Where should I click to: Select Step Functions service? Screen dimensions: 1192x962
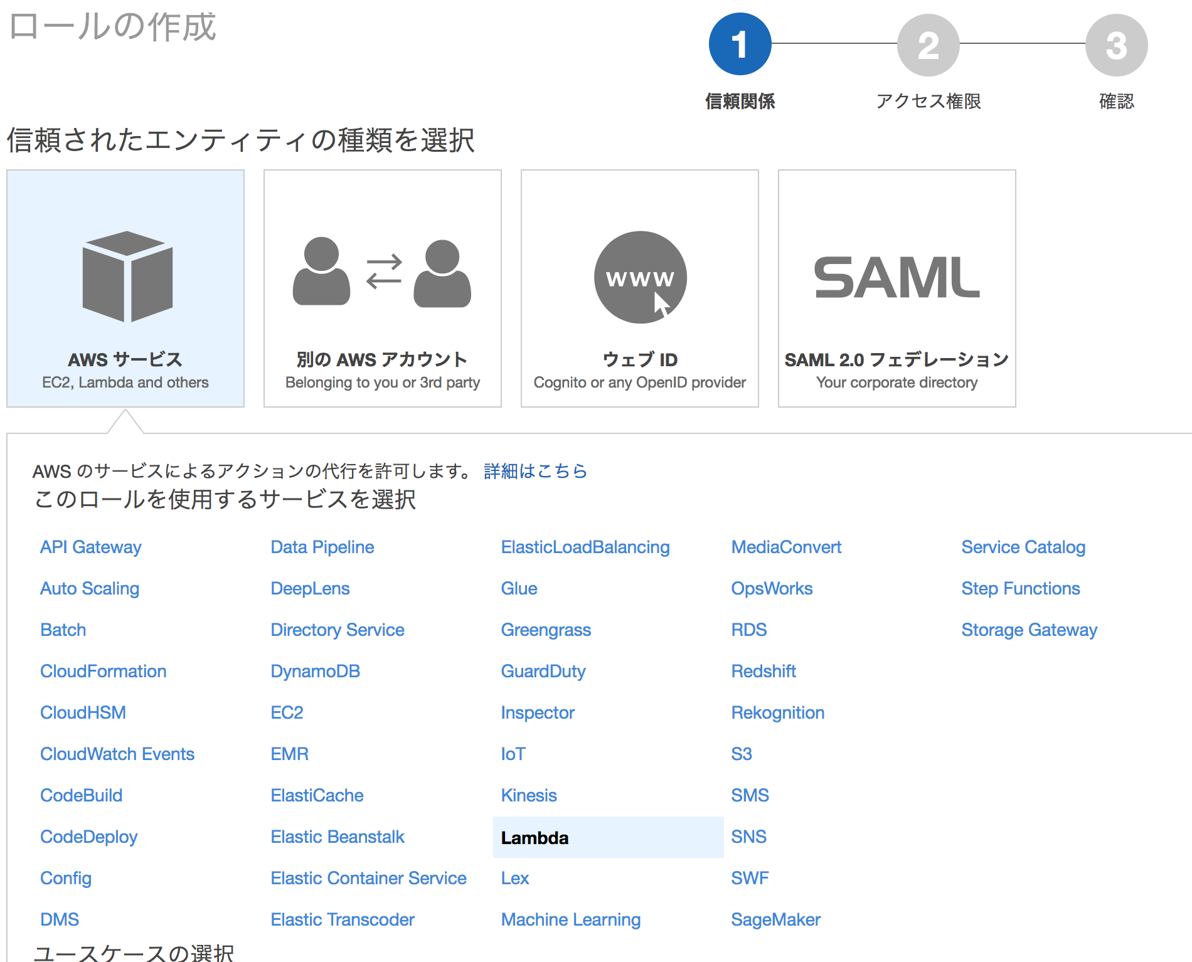pos(1021,588)
